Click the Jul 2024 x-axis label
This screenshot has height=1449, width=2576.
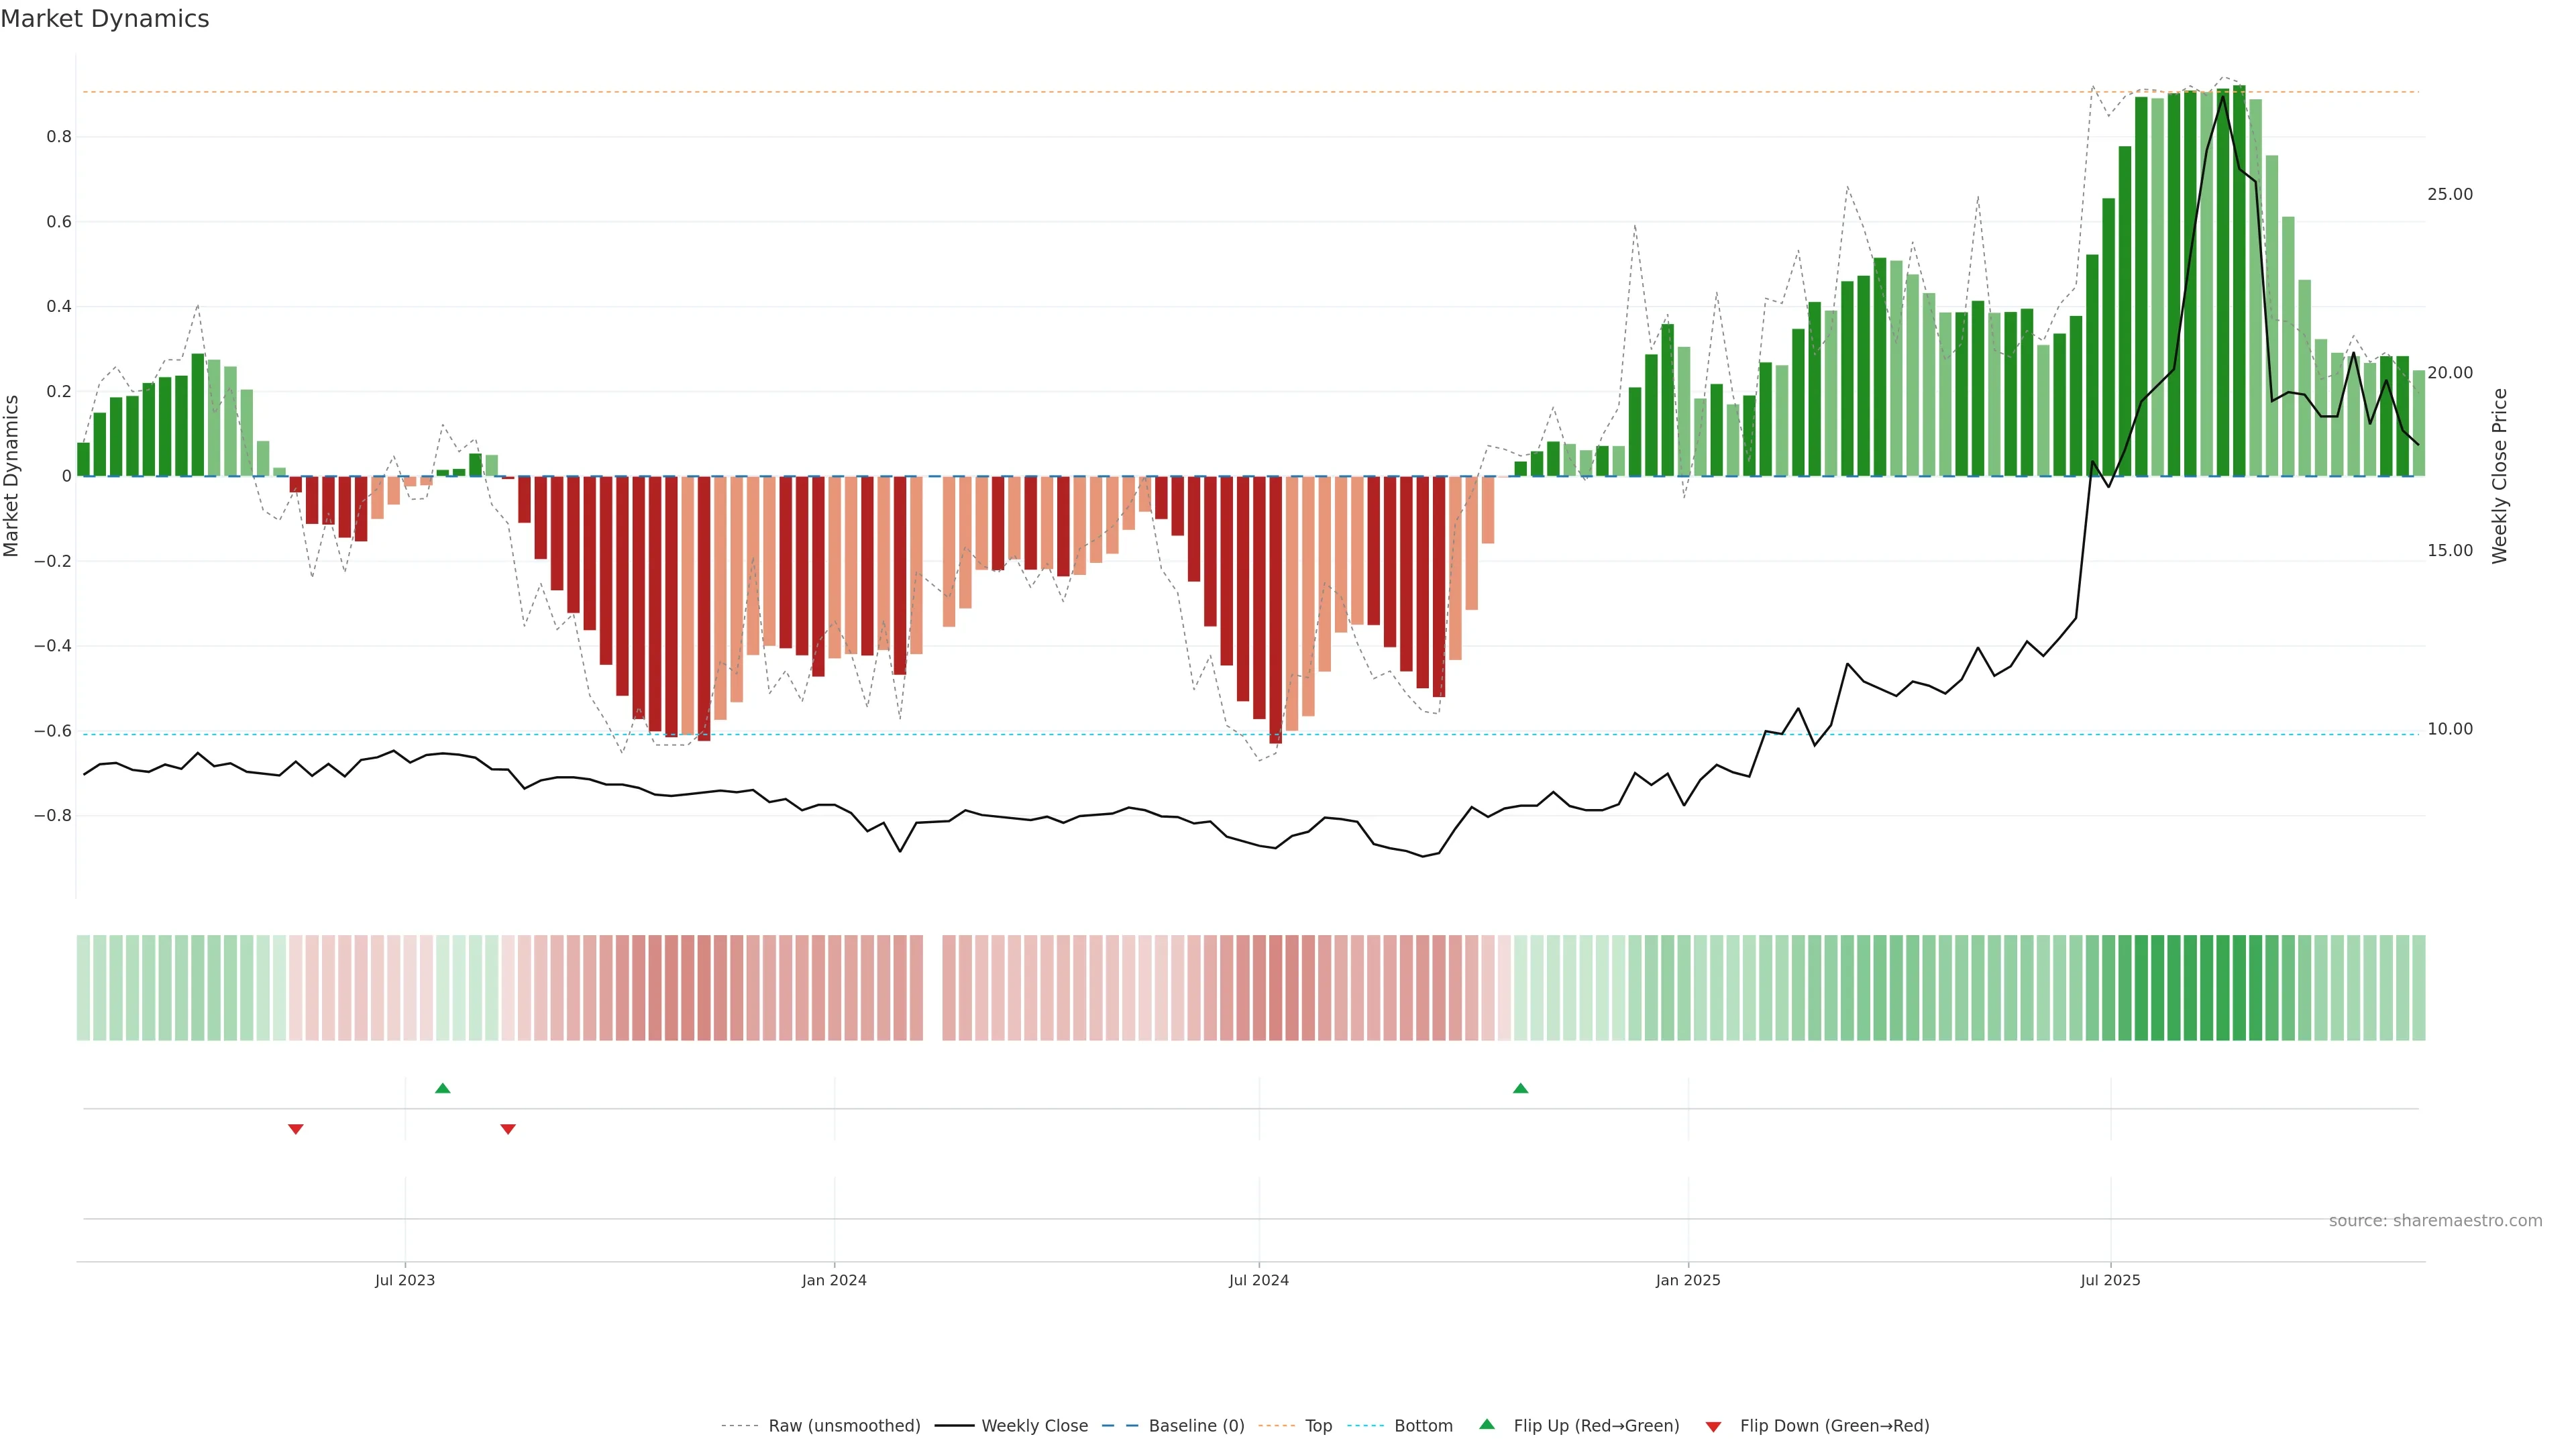[x=1258, y=1280]
